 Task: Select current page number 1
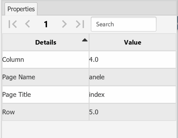tap(46, 24)
